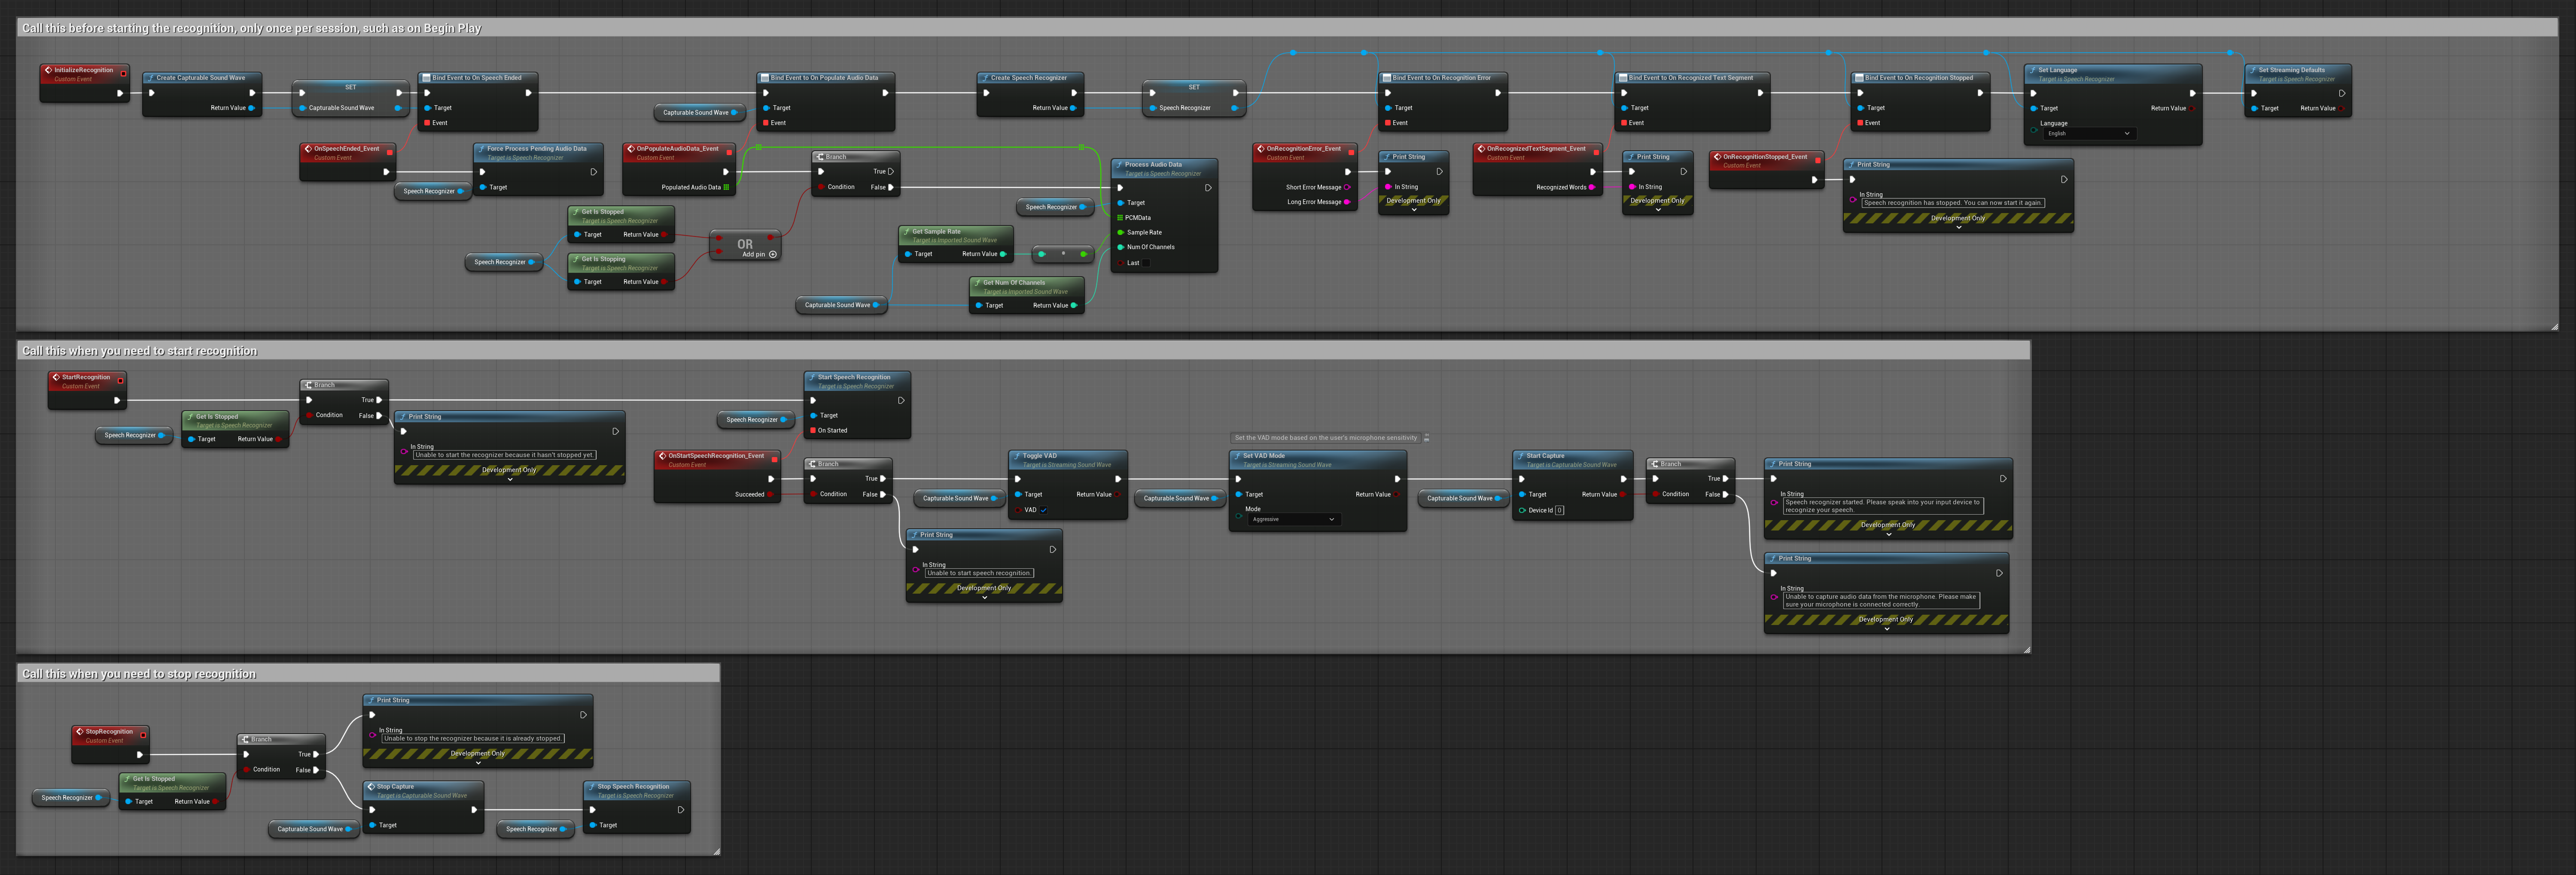
Task: Expand Print String node after OnRecognizedTextSegment_Event
Action: click(1658, 210)
